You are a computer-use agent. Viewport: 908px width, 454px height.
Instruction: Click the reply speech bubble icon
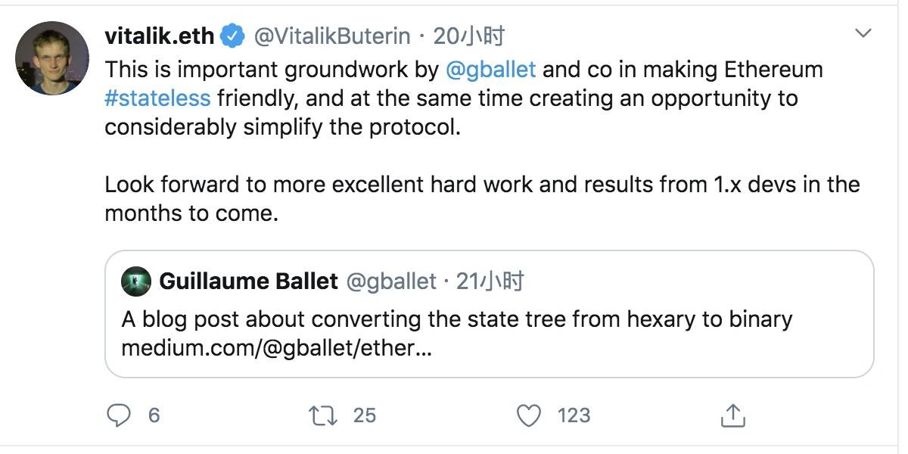click(x=120, y=415)
